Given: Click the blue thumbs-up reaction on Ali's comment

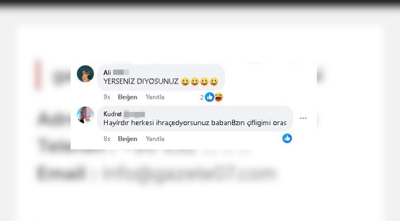Looking at the screenshot, I should click(x=210, y=97).
